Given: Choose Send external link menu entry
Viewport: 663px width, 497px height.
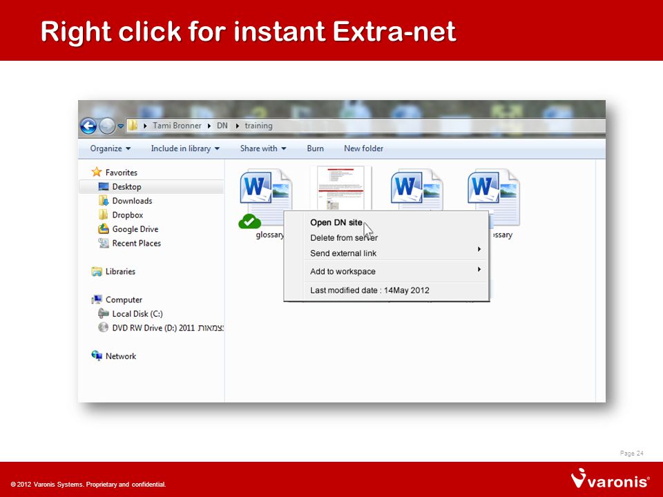Looking at the screenshot, I should (343, 253).
